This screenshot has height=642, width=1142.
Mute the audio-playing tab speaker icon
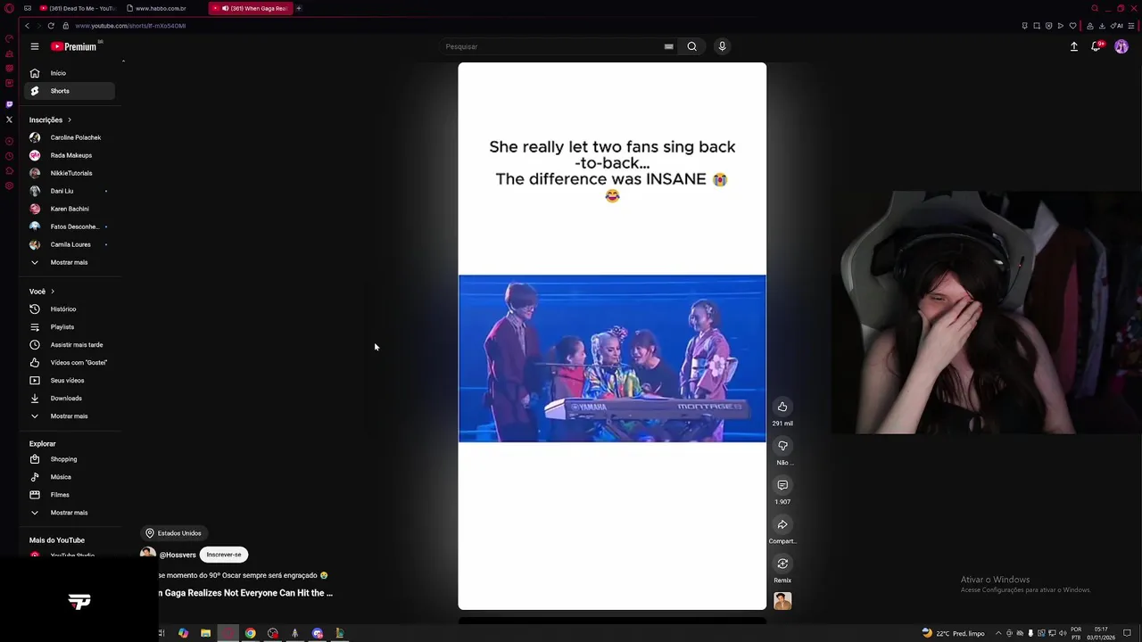pos(225,8)
